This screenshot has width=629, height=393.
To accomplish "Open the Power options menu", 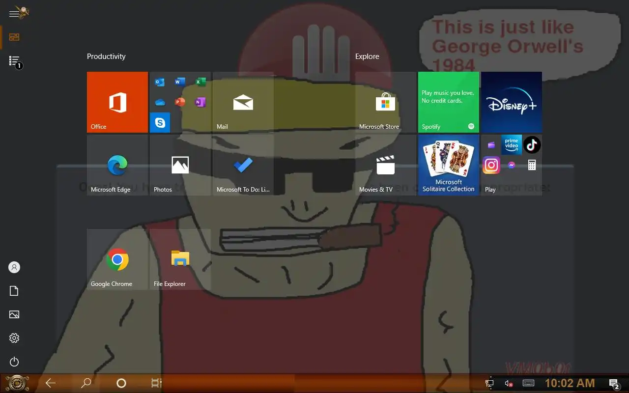I will (x=14, y=362).
